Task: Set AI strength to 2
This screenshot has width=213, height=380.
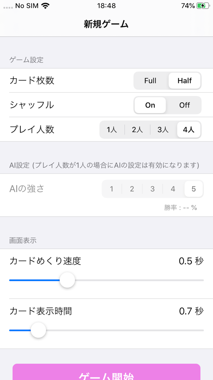Action: [132, 189]
